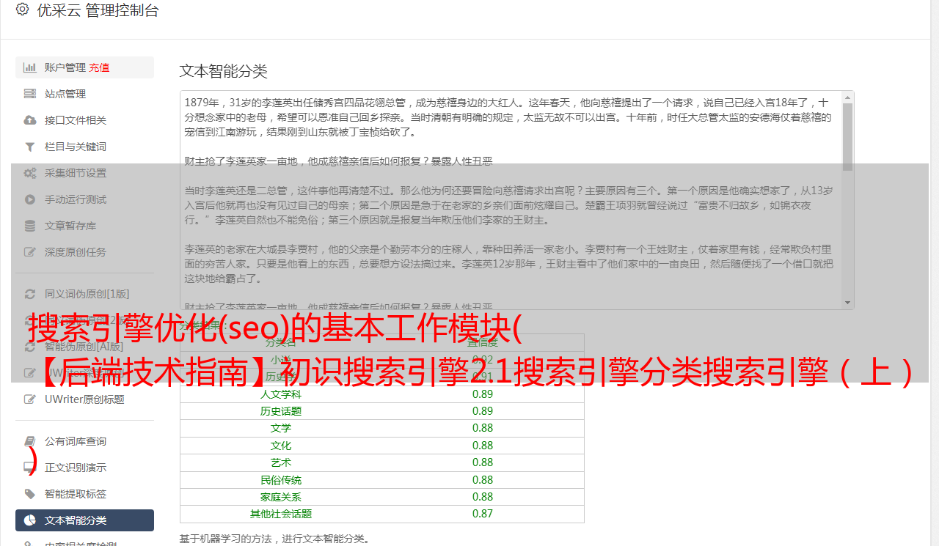Click the 0.89 value in 人文学科 row

pyautogui.click(x=483, y=394)
